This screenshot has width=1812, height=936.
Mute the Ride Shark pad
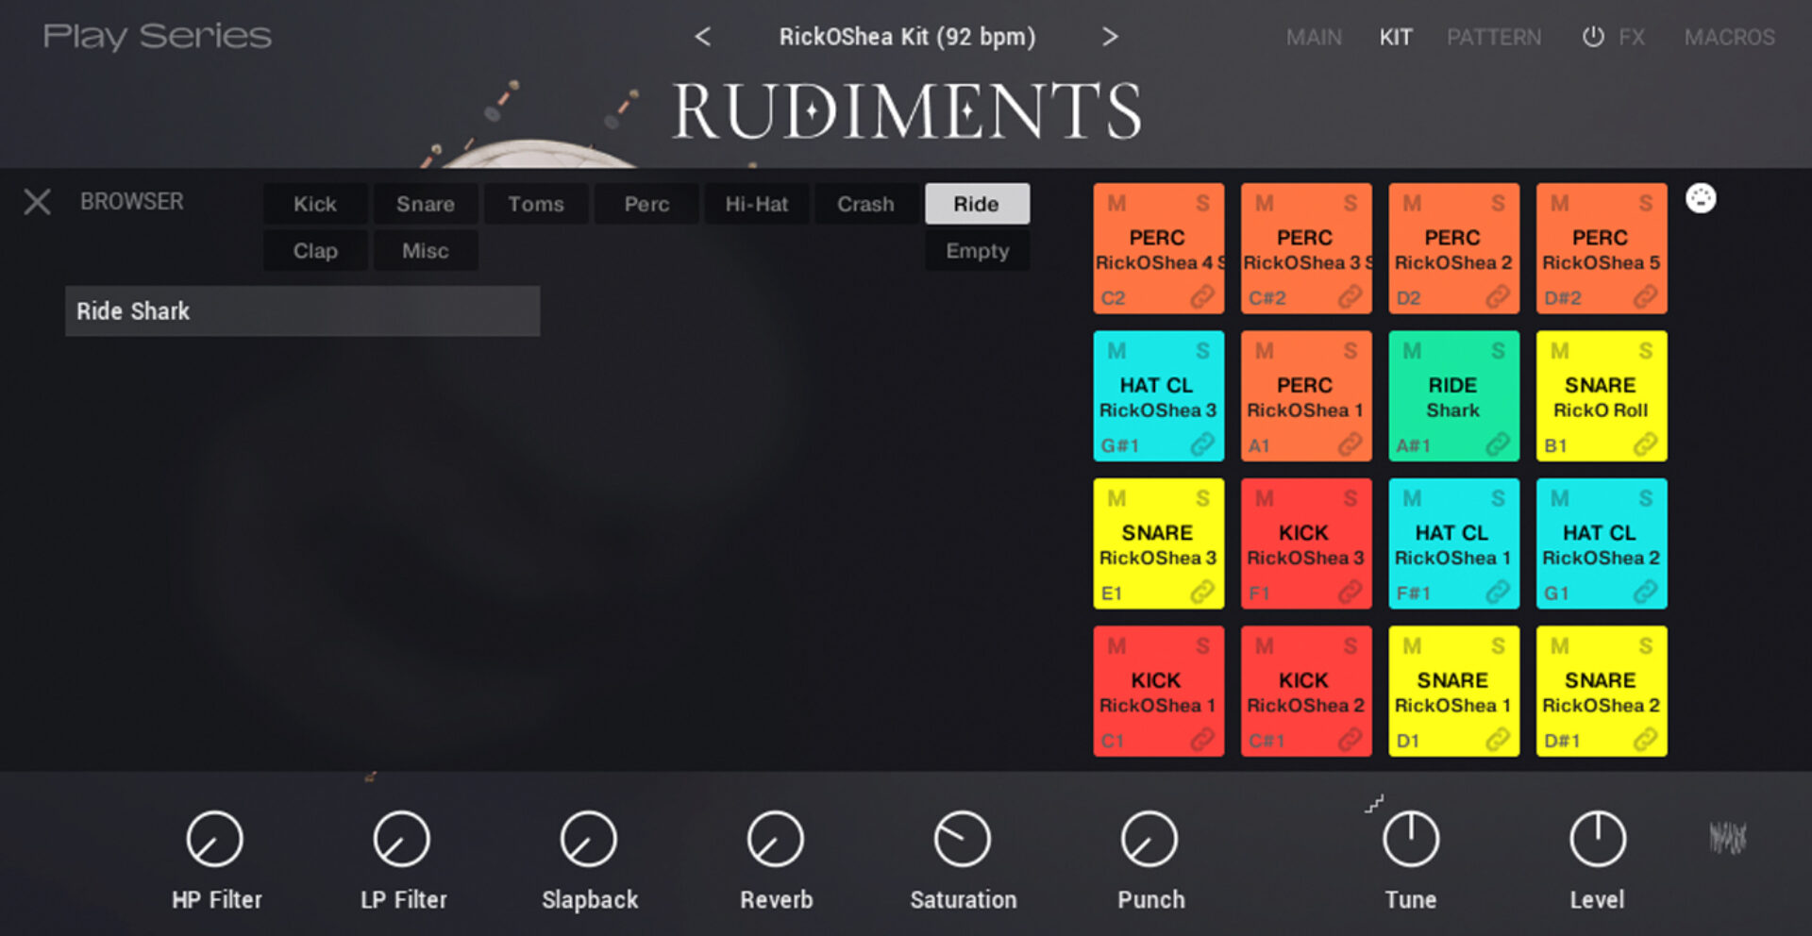click(1412, 351)
